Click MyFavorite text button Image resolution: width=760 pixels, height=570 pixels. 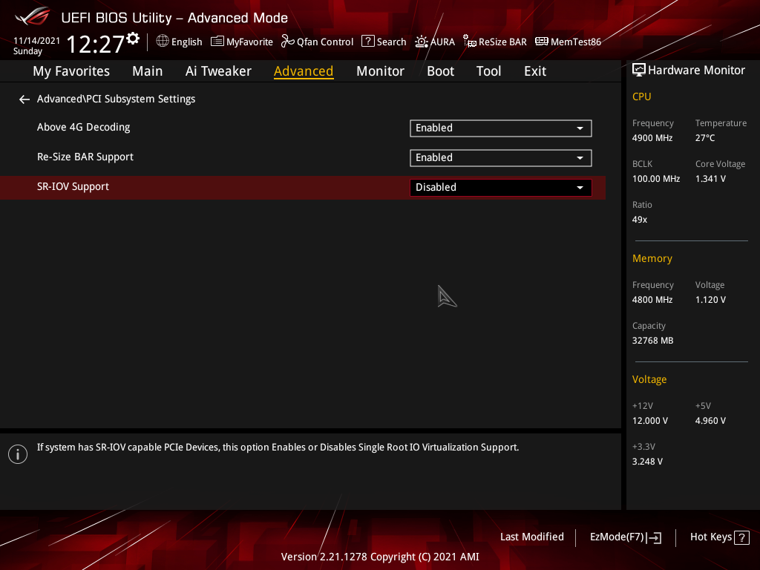click(x=249, y=42)
